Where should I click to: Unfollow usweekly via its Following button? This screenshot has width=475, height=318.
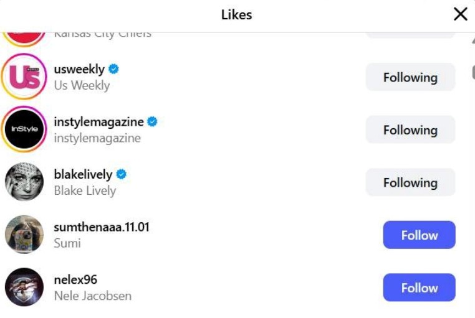click(410, 77)
